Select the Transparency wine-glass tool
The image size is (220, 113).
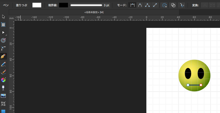(x=3, y=88)
